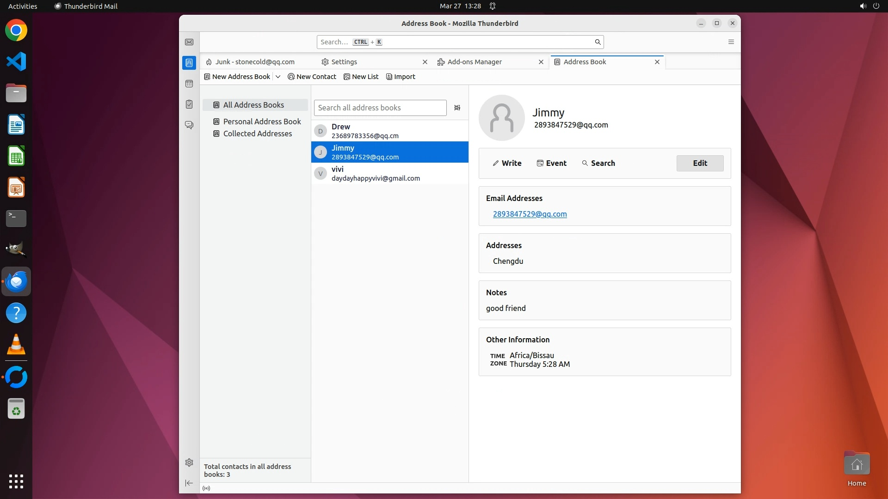Switch to the Add-ons Manager tab
This screenshot has height=499, width=888.
pos(474,62)
